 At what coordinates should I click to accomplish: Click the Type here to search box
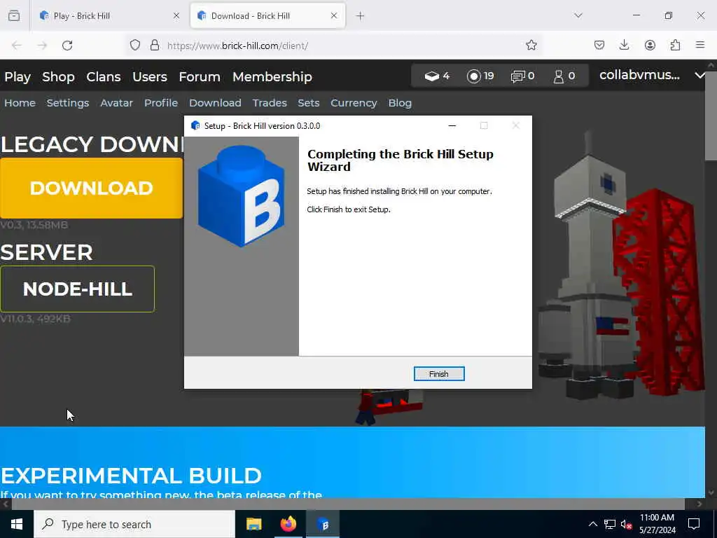click(x=134, y=524)
